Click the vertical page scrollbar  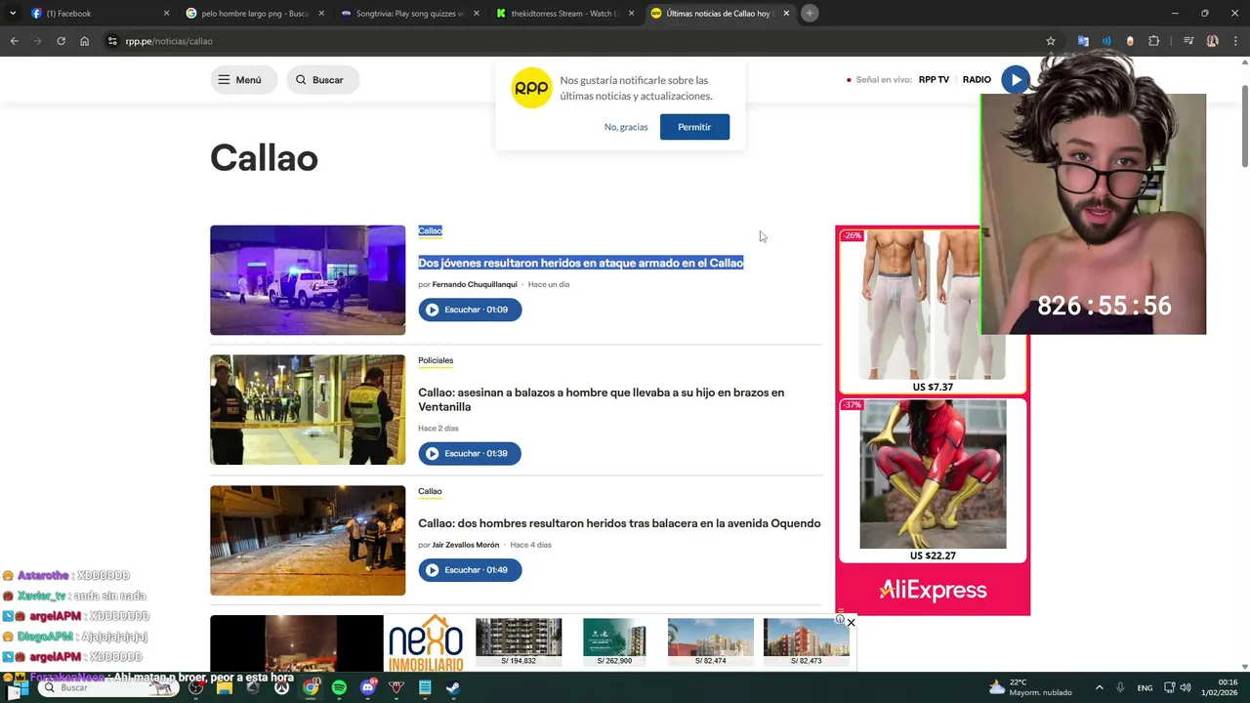click(x=1244, y=127)
